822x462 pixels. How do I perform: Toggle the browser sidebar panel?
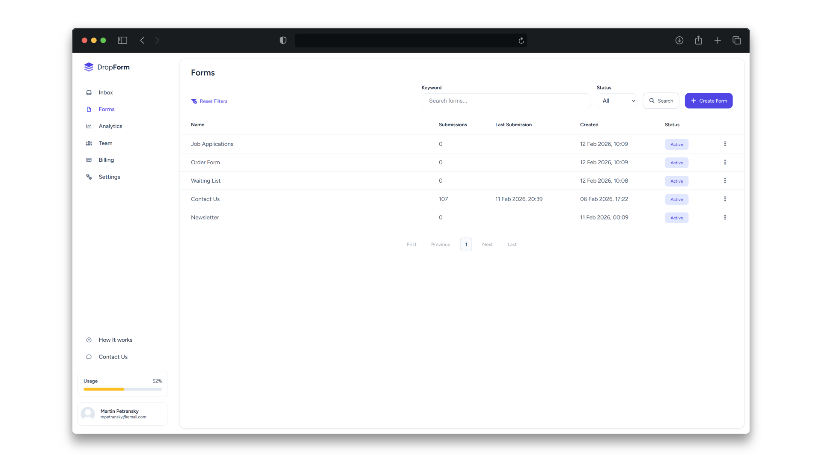[122, 40]
